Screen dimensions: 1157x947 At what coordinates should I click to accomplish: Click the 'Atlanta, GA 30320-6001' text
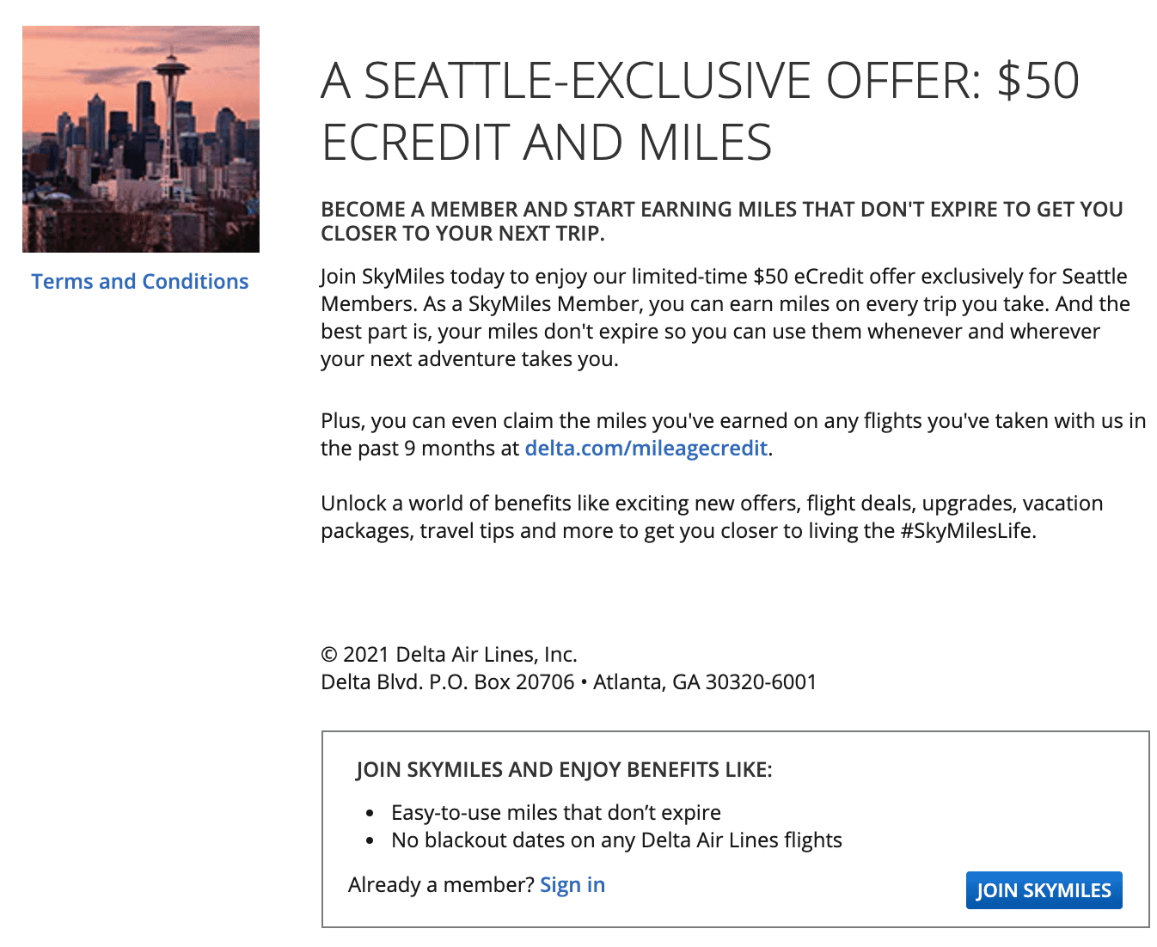[705, 682]
